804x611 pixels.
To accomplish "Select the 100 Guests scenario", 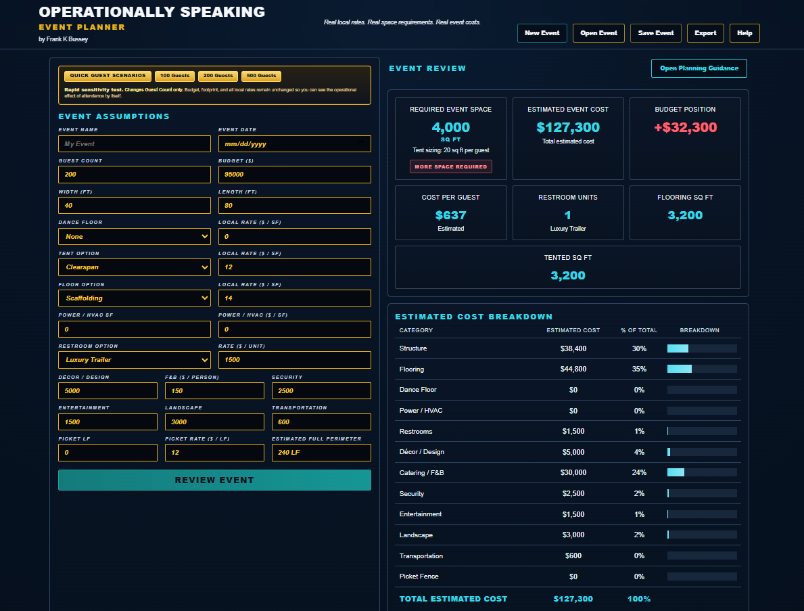I will (x=174, y=76).
